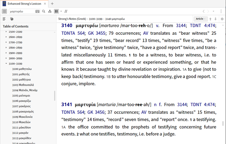The width and height of the screenshot is (226, 144).
Task: Click TDNTA 564 link in entry 3141
Action: (x=73, y=112)
